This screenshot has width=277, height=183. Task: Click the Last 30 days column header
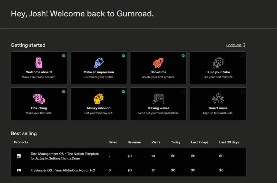point(229,142)
